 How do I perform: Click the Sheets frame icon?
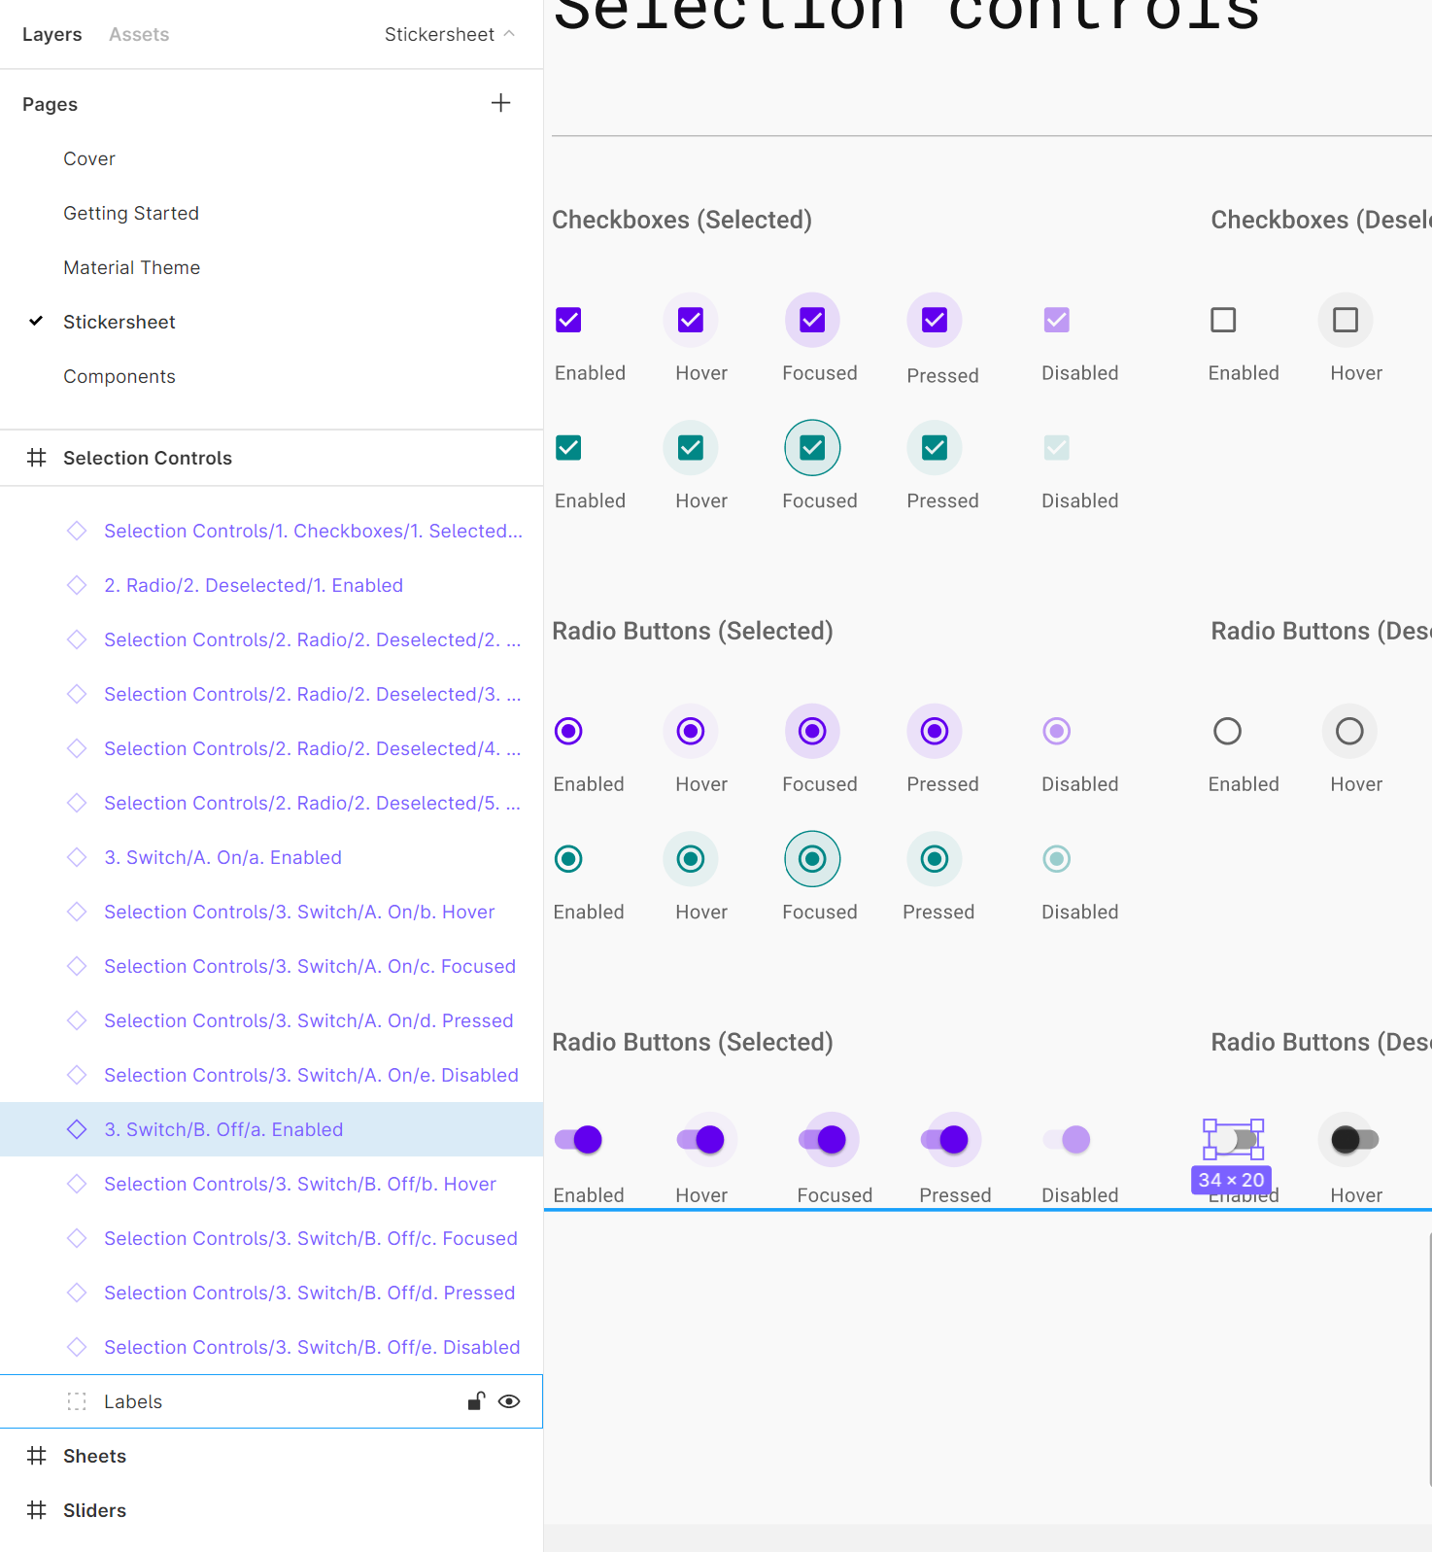point(37,1456)
